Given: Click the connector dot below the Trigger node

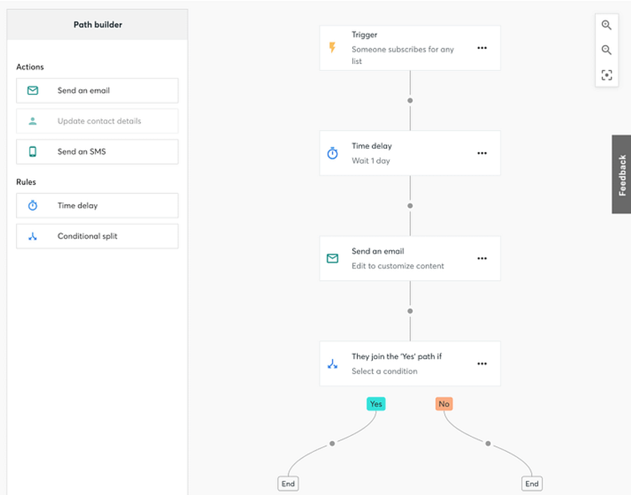Looking at the screenshot, I should click(410, 100).
